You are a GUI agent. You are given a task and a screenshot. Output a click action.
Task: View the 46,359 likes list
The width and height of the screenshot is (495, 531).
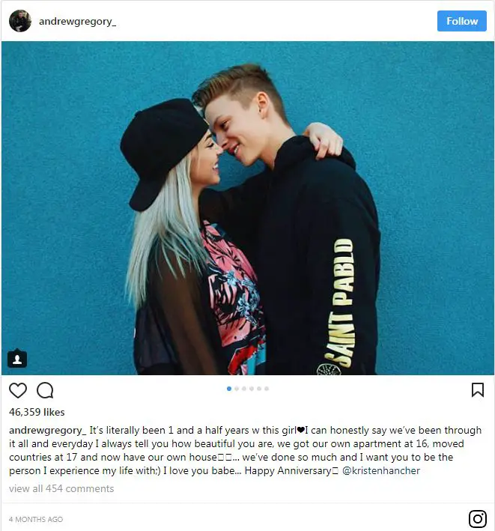click(x=37, y=412)
